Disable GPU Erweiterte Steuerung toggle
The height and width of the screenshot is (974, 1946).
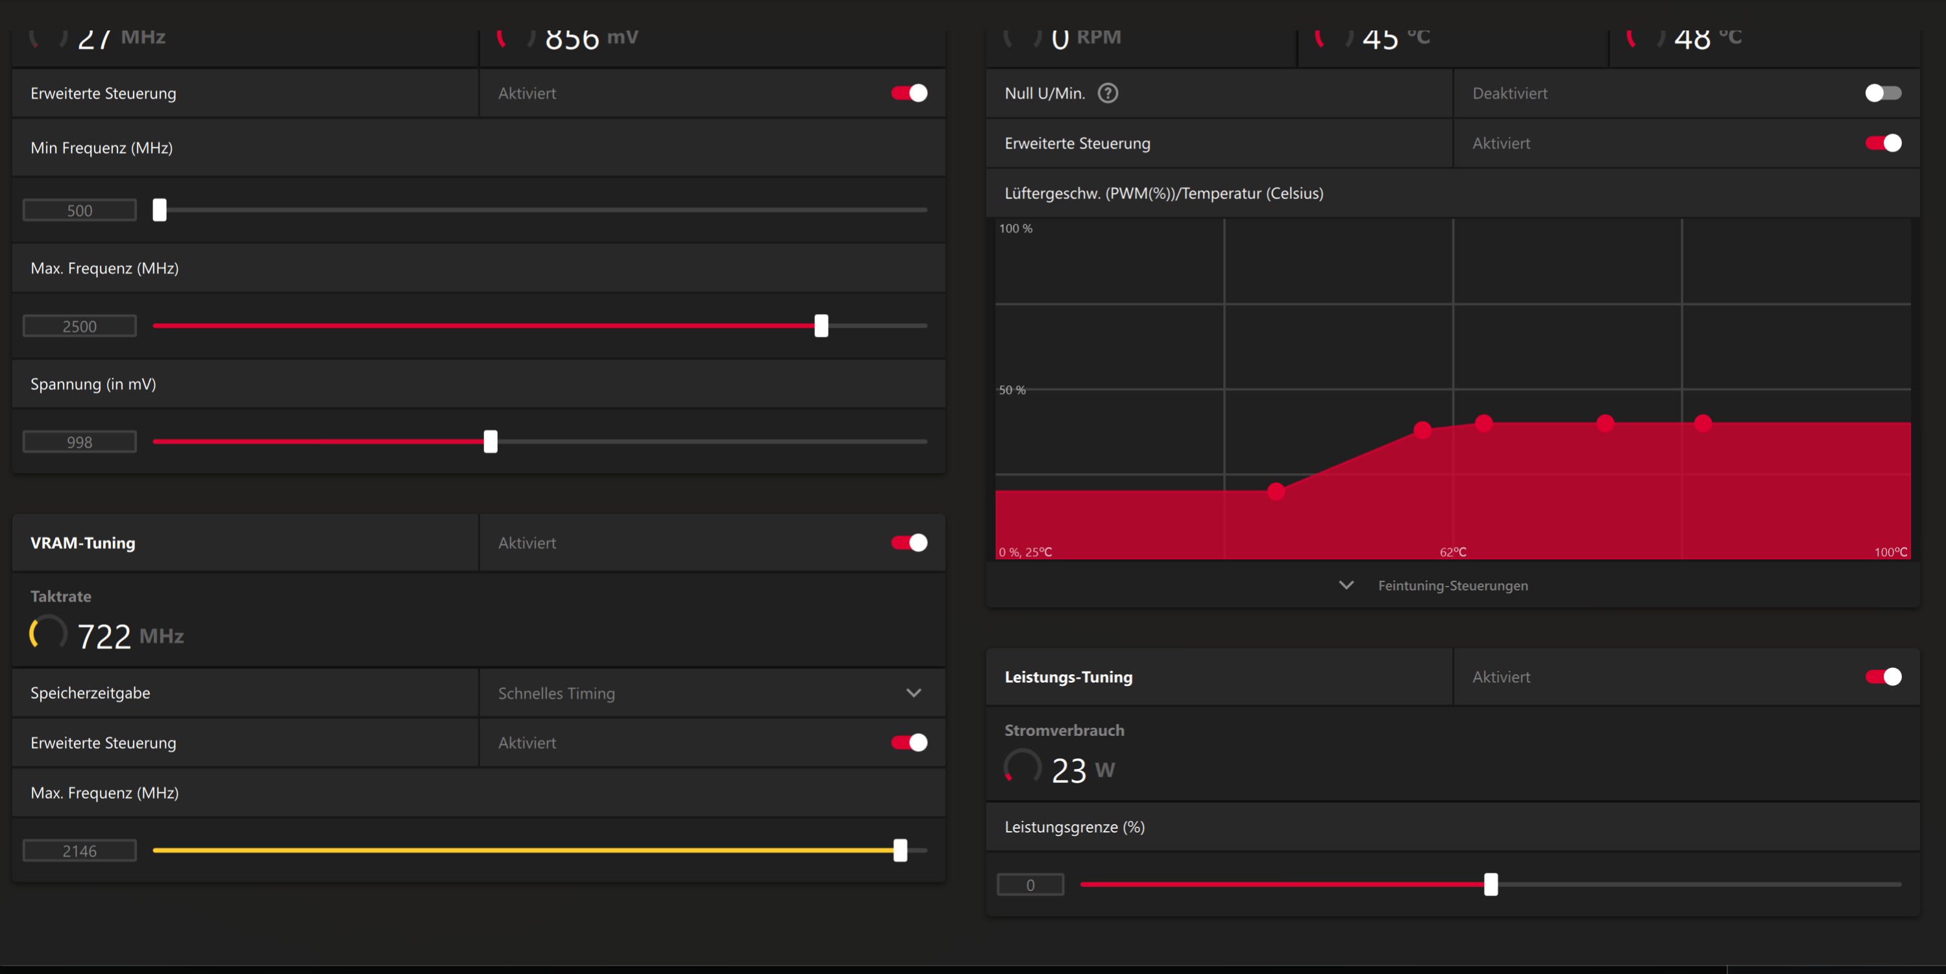[909, 93]
